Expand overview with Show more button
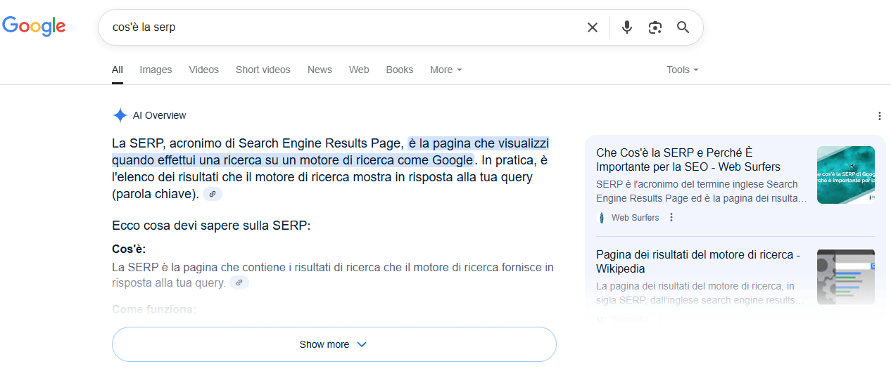891x371 pixels. click(x=334, y=344)
